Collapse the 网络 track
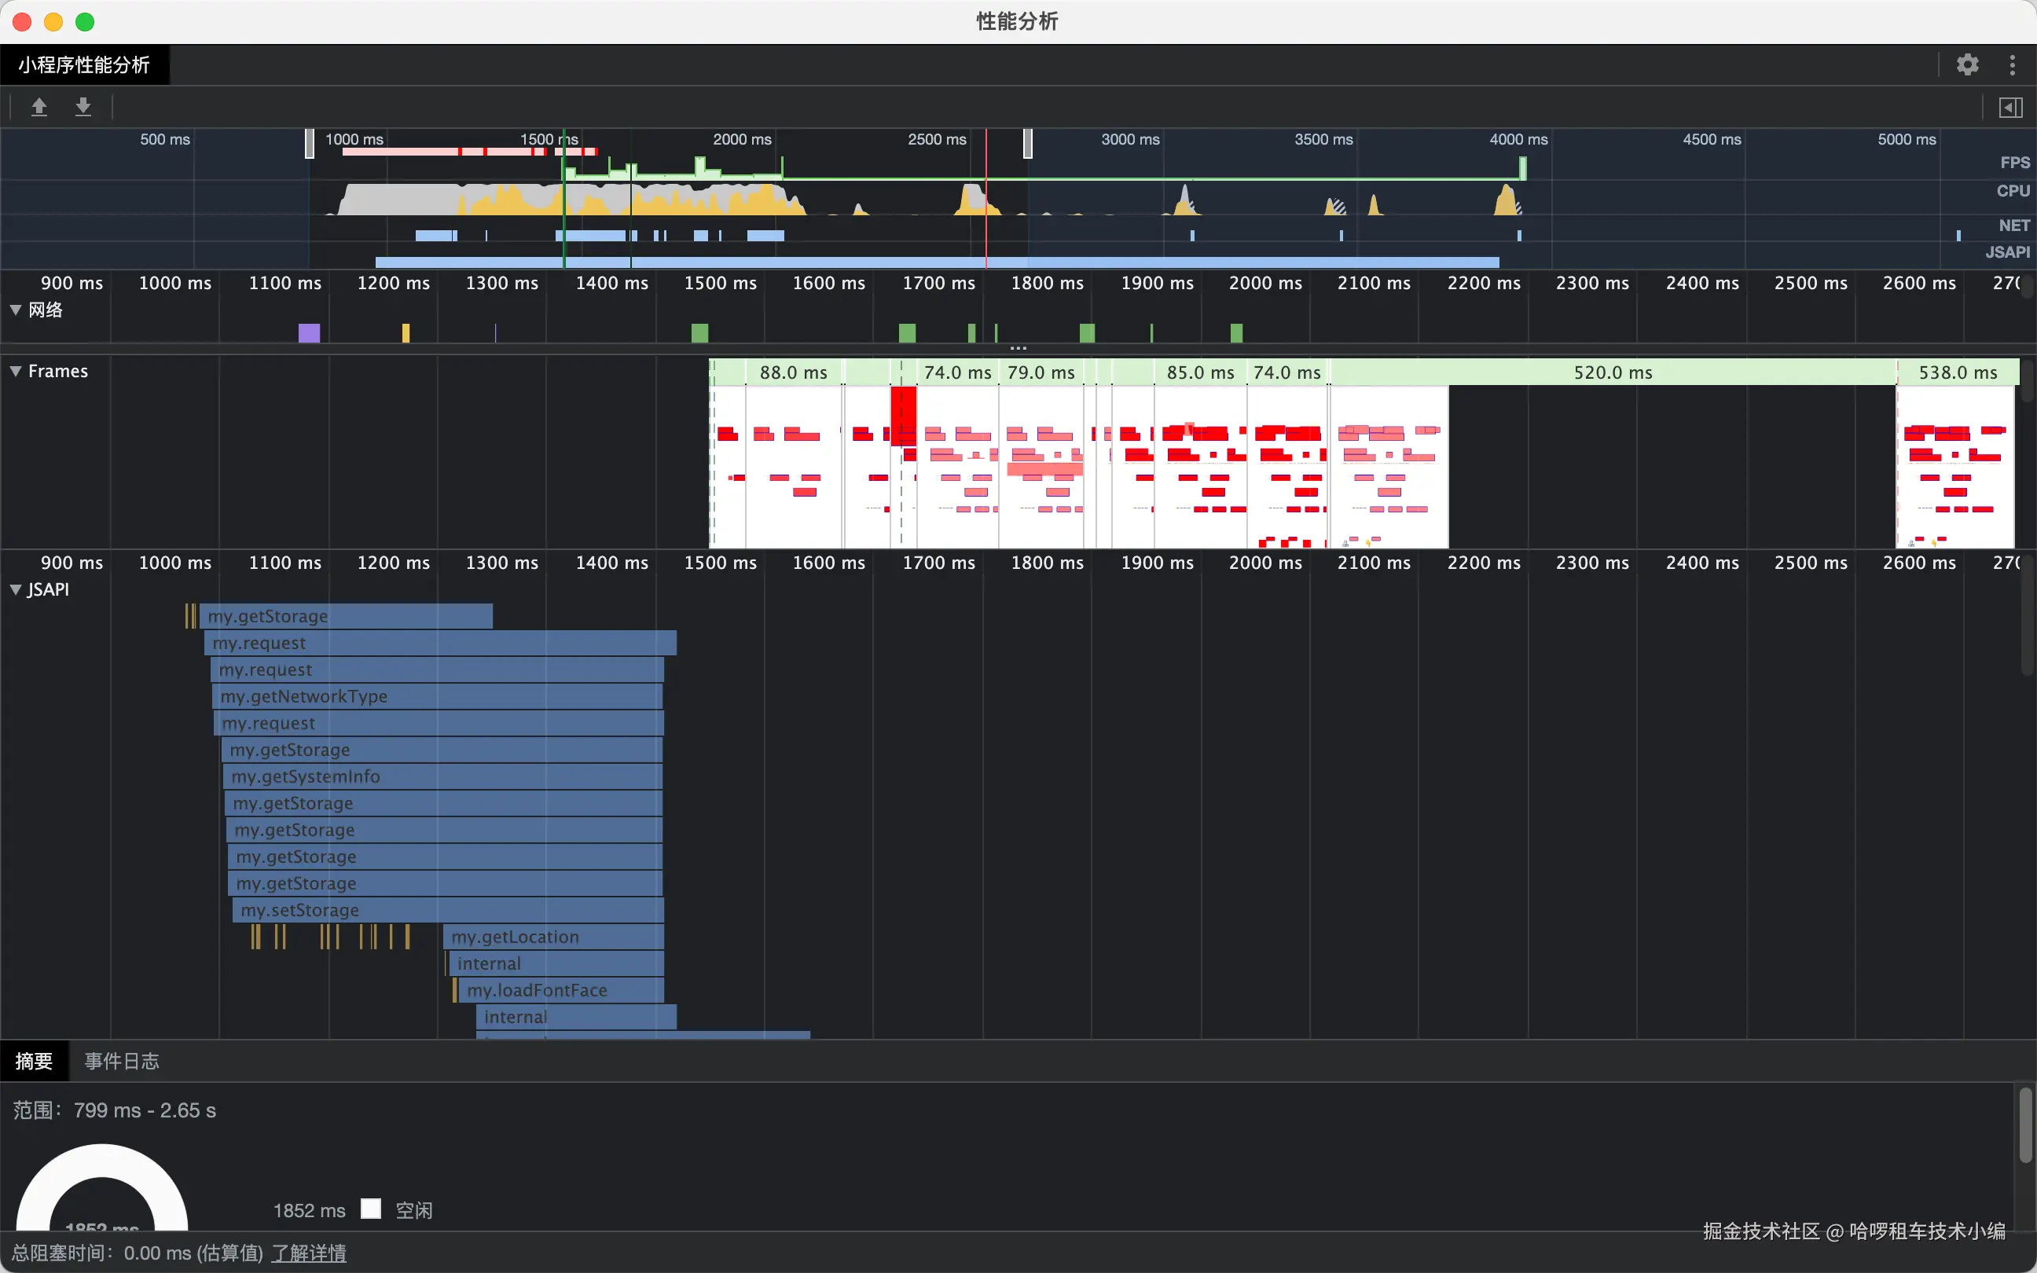 click(15, 310)
